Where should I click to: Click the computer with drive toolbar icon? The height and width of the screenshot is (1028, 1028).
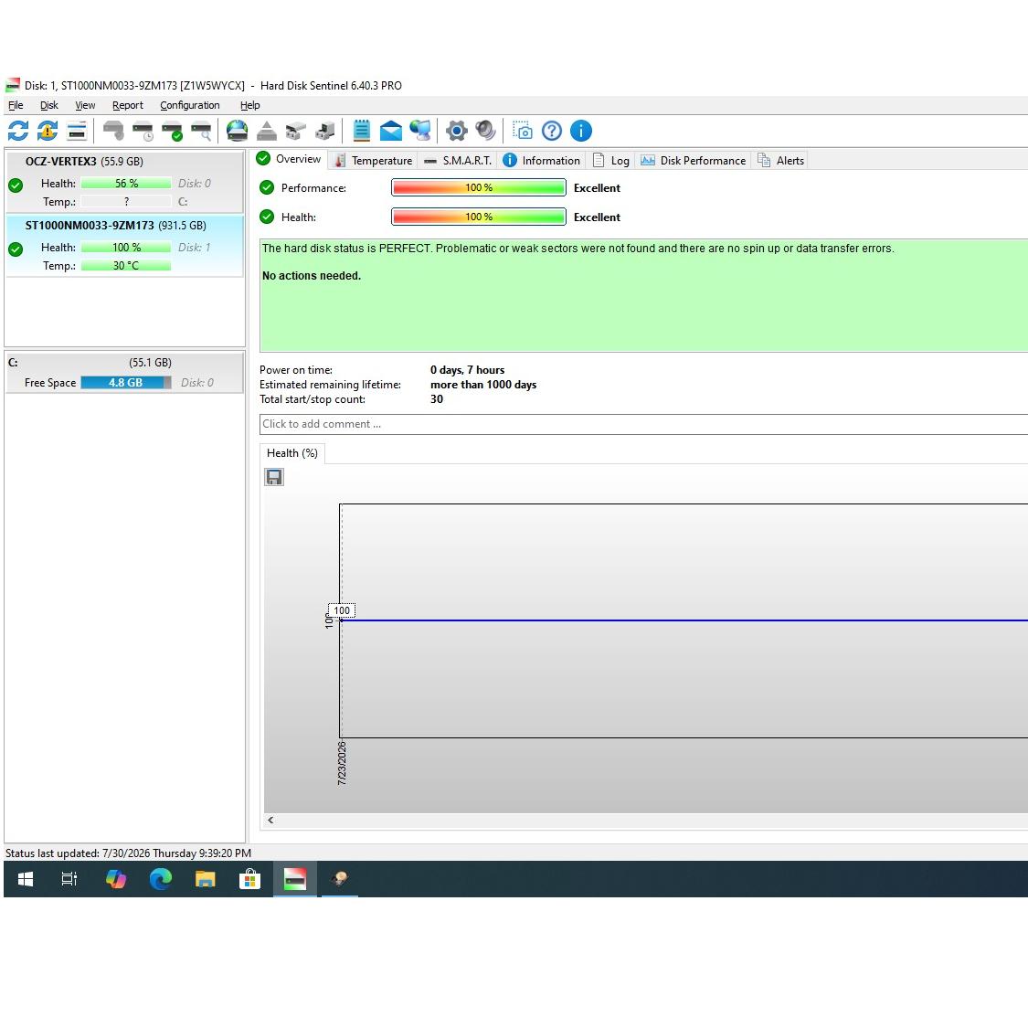(325, 131)
